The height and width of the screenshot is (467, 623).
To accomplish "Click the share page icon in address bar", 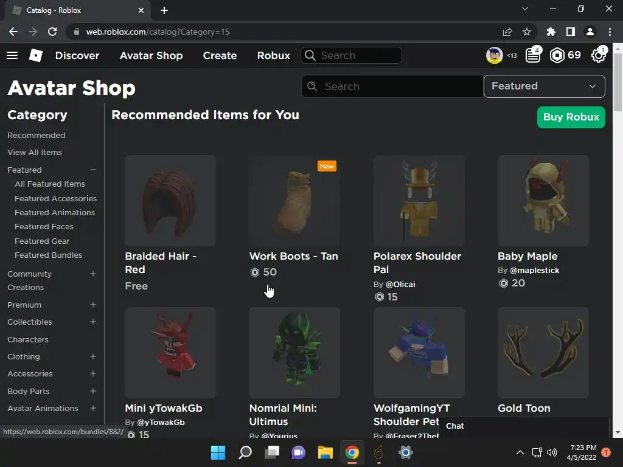I will (507, 32).
